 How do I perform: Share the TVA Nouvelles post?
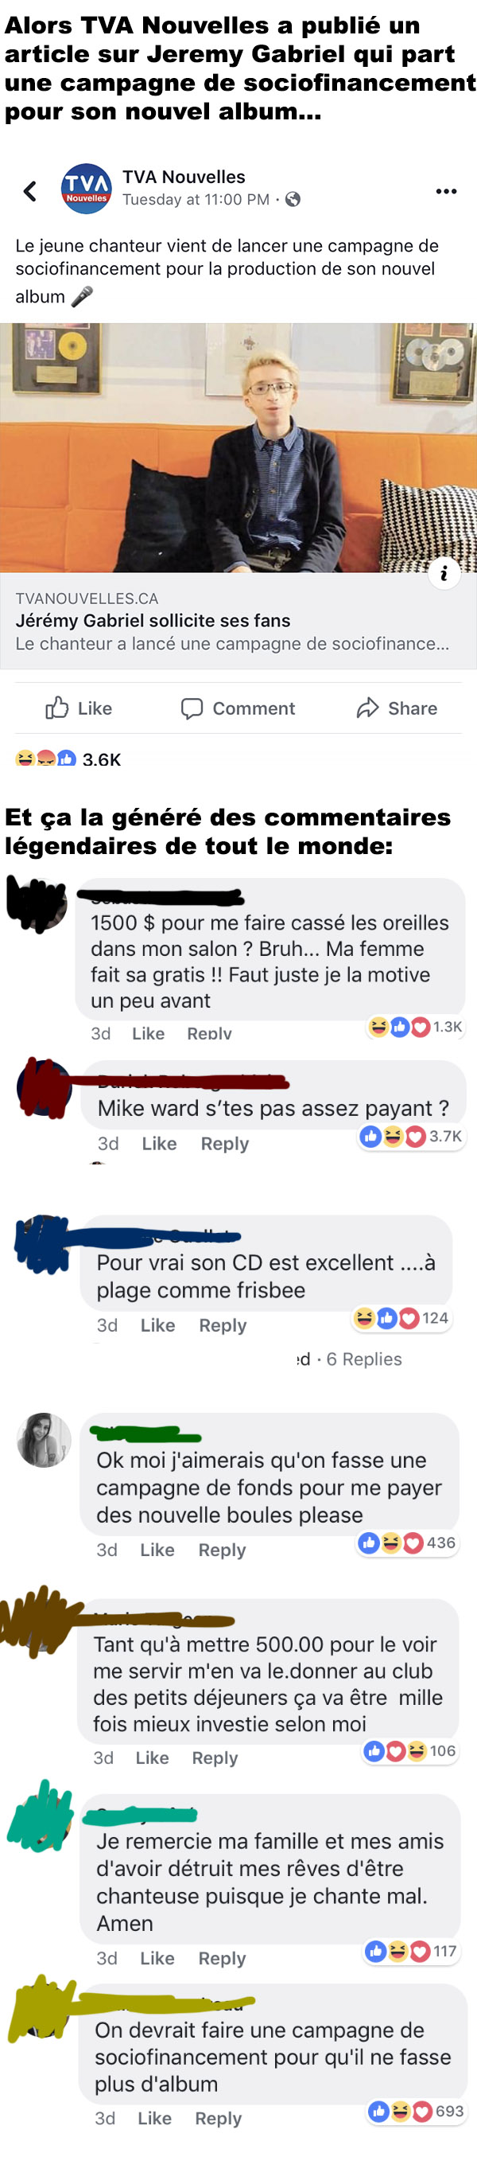[397, 708]
